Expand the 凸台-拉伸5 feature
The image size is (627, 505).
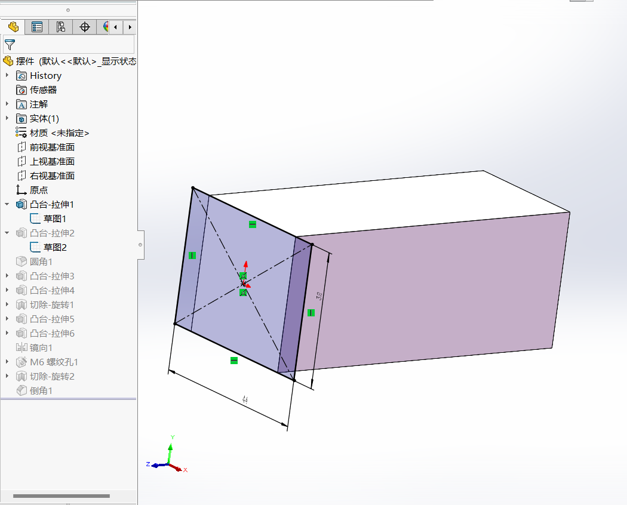(x=7, y=319)
